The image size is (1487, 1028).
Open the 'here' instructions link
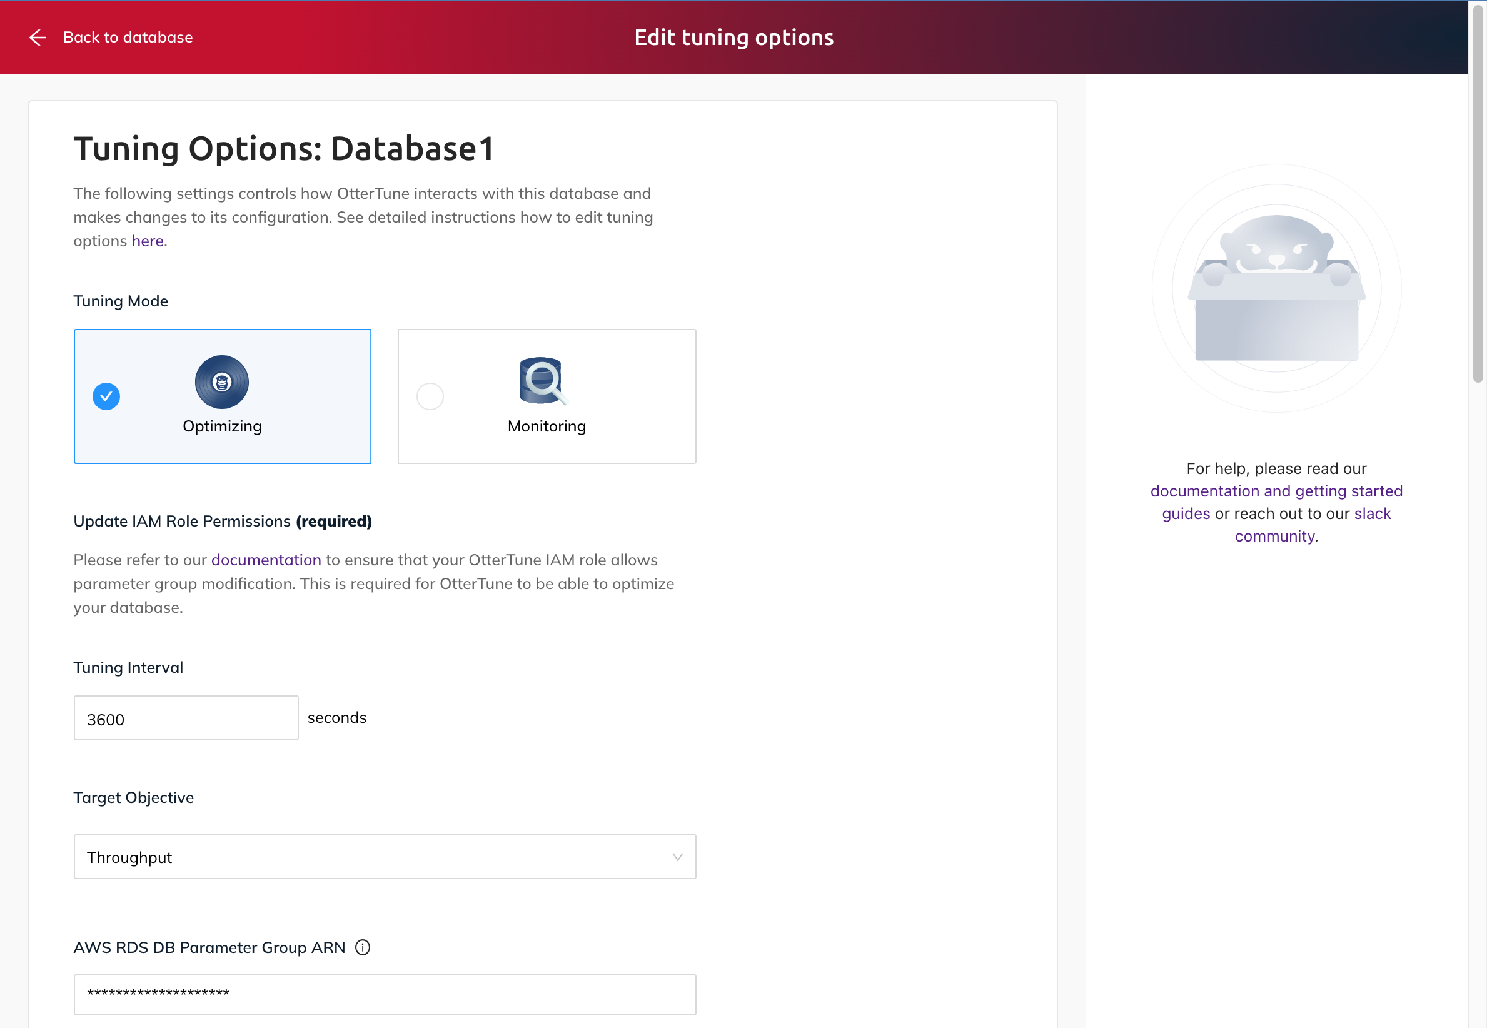click(148, 241)
